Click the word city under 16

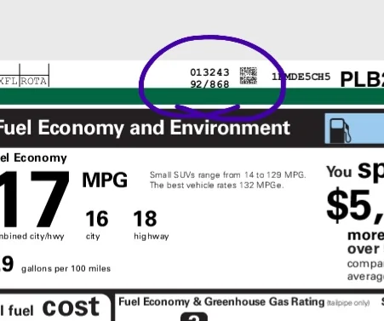(93, 237)
